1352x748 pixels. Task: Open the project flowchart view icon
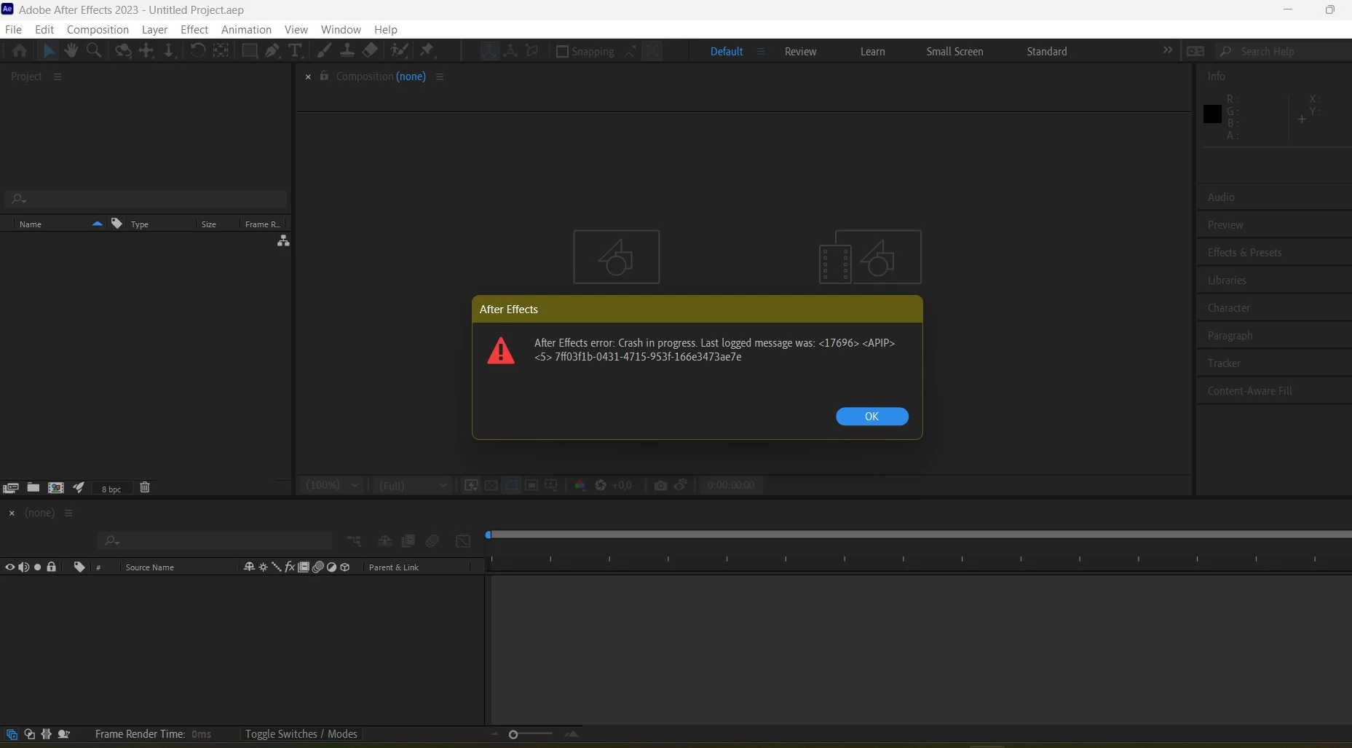pyautogui.click(x=283, y=240)
